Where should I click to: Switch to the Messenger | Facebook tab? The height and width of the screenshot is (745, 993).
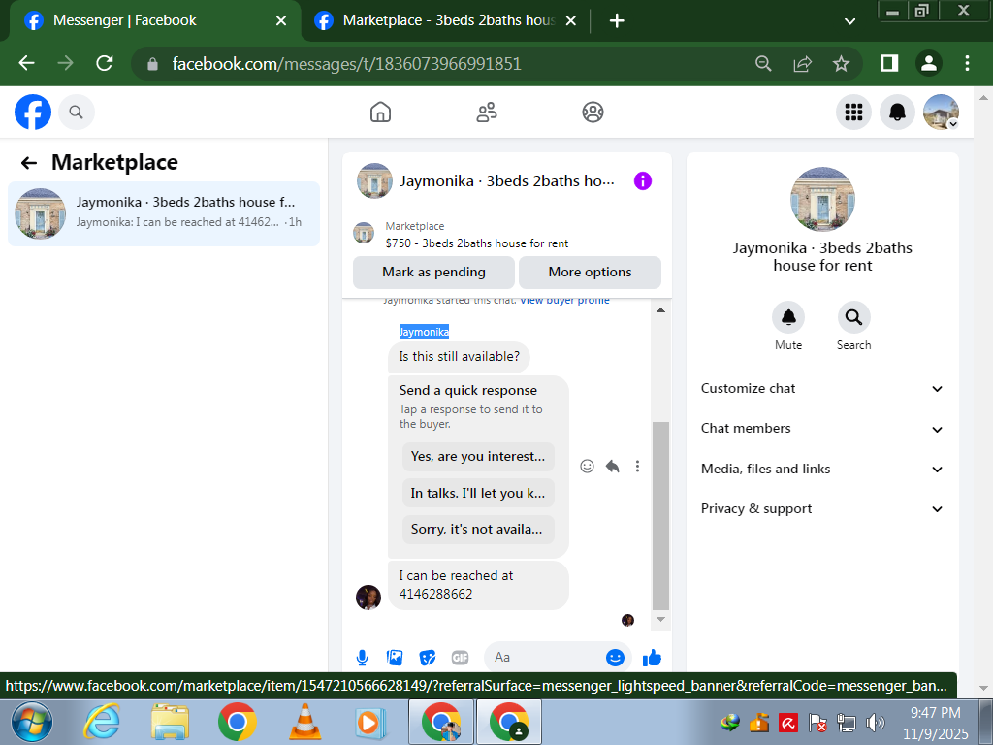coord(152,21)
